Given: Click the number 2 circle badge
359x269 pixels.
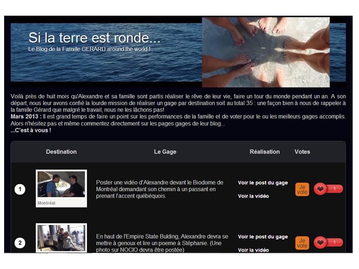Looking at the screenshot, I should (x=20, y=243).
